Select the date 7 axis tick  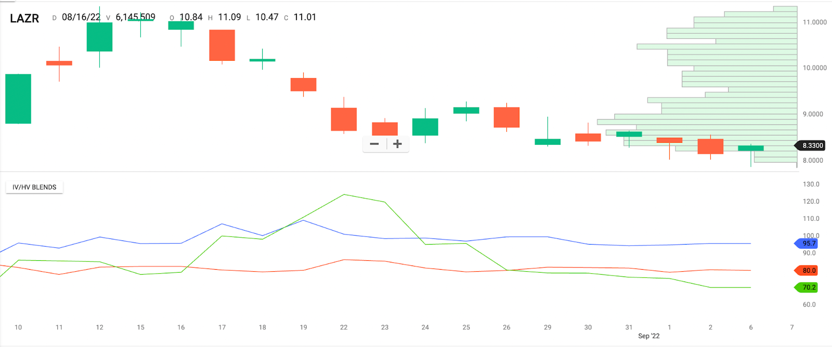(792, 327)
